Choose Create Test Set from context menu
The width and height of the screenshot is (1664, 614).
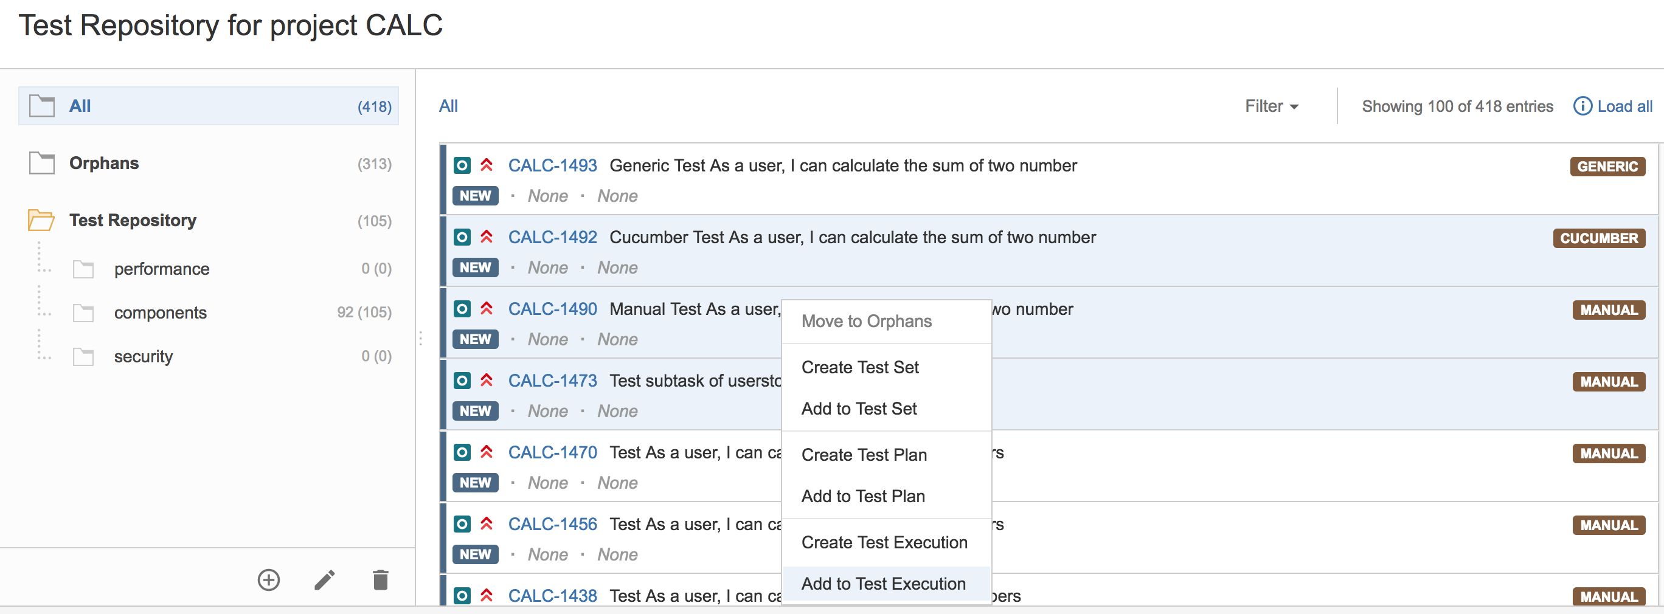(x=886, y=367)
